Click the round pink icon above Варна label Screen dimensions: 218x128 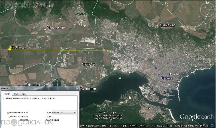click(x=177, y=74)
